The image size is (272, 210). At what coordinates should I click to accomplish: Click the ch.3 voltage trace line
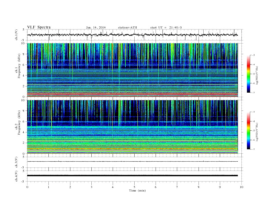[132, 162]
